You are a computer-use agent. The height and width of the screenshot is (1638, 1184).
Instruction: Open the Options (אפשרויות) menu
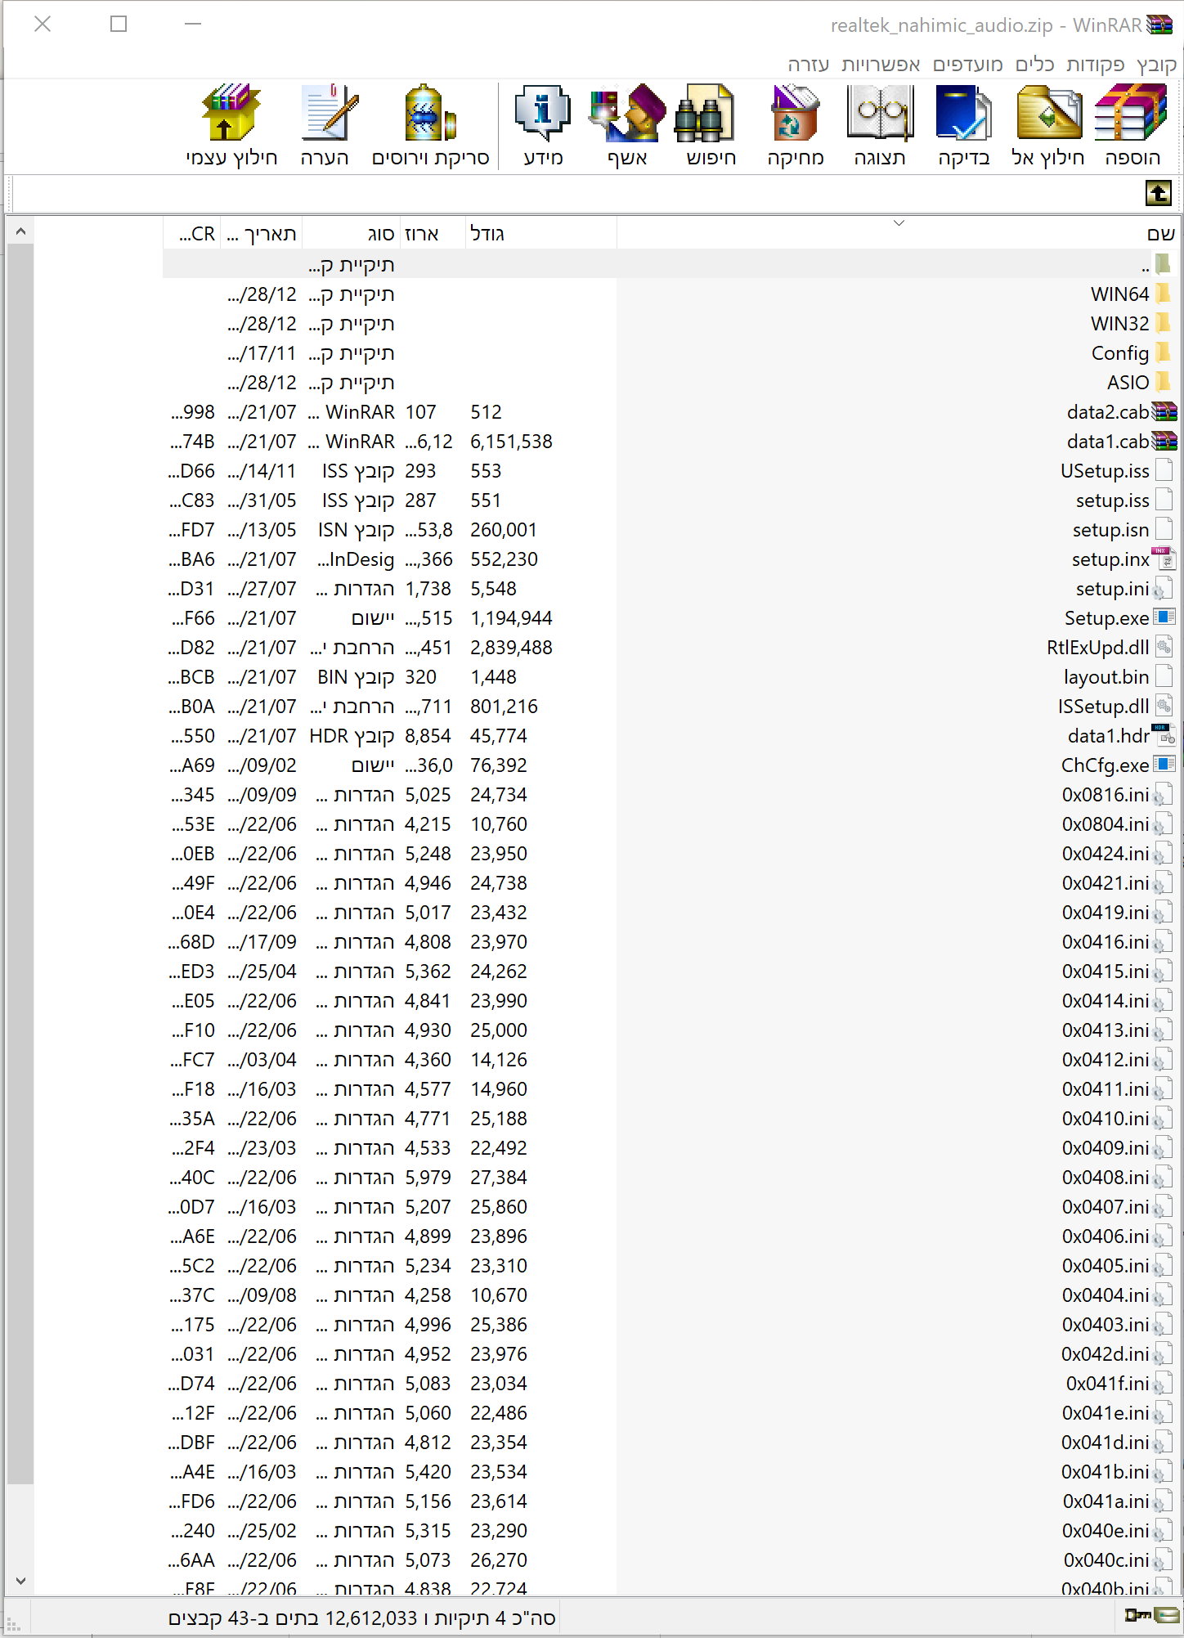881,65
